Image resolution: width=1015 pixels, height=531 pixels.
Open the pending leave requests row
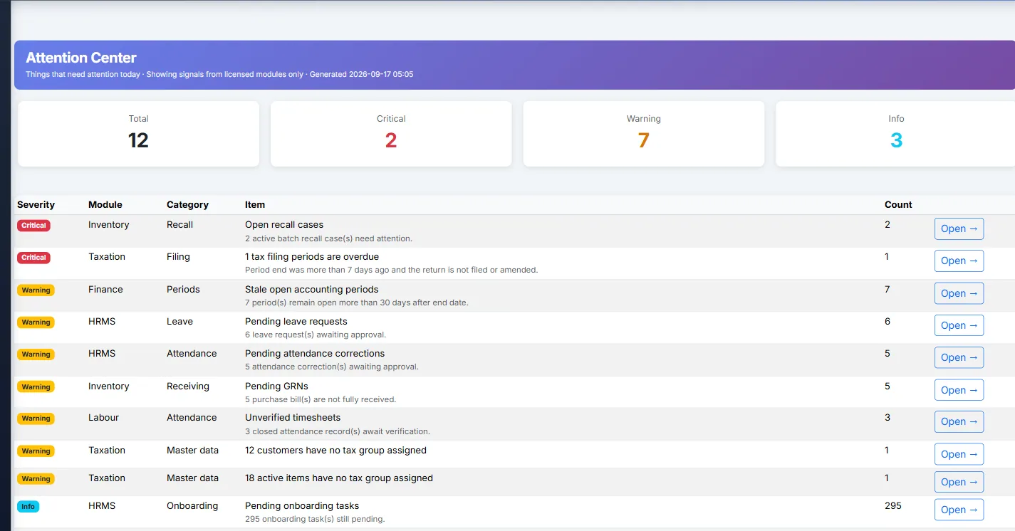[x=959, y=325]
